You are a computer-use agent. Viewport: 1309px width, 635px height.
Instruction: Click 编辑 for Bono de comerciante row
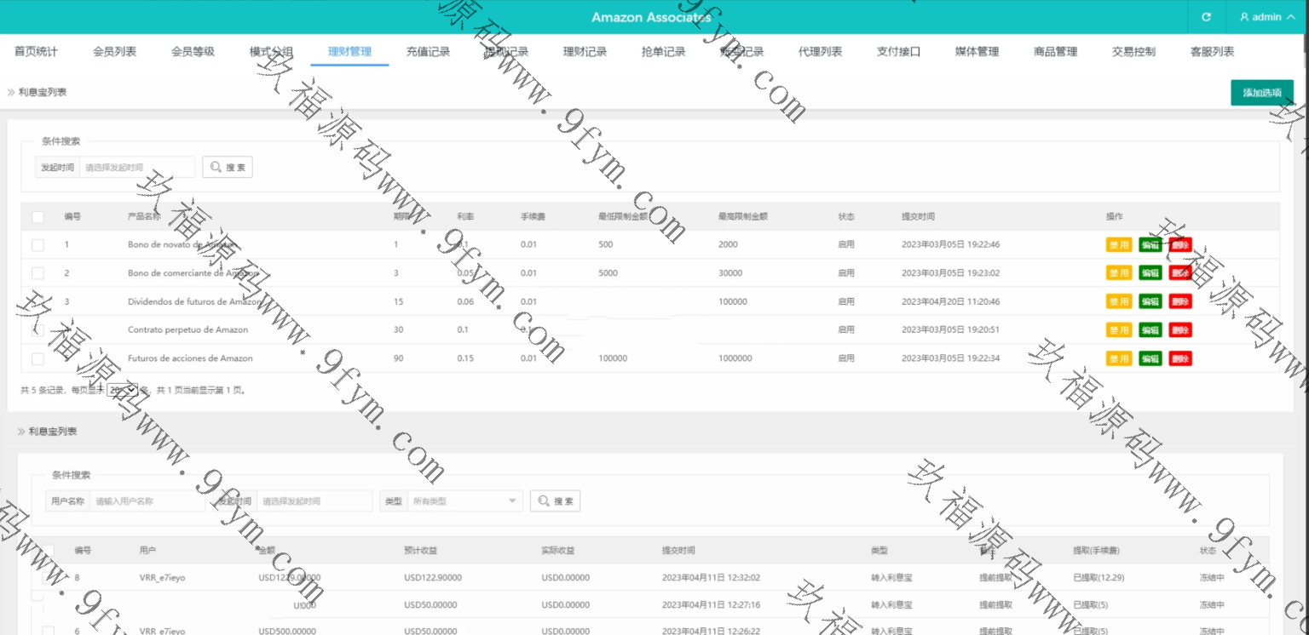(1150, 273)
